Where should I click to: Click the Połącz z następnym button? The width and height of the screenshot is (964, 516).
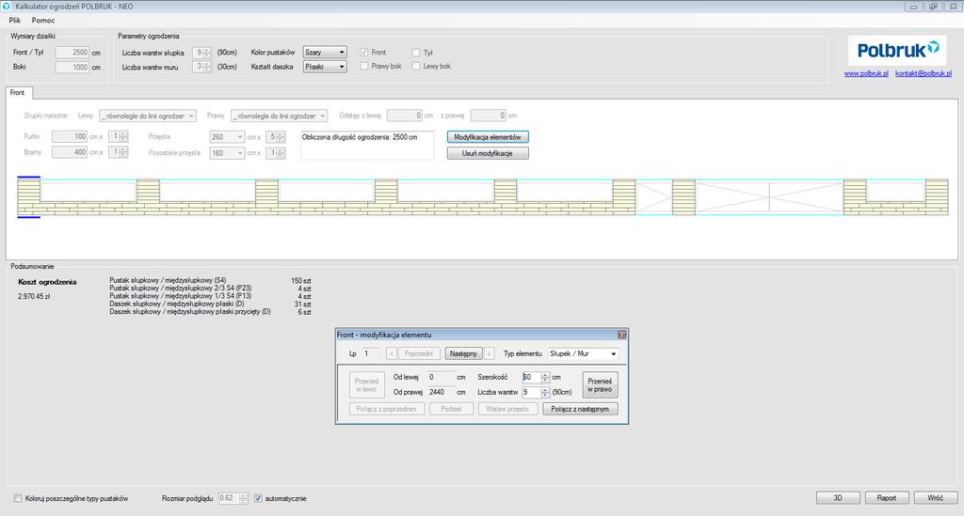[580, 409]
